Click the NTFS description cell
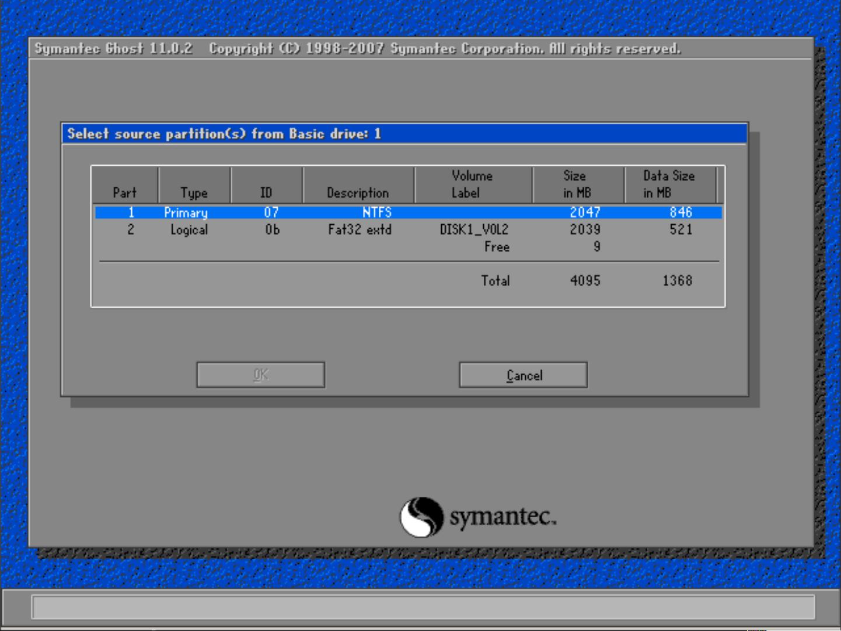This screenshot has width=841, height=631. (x=377, y=212)
